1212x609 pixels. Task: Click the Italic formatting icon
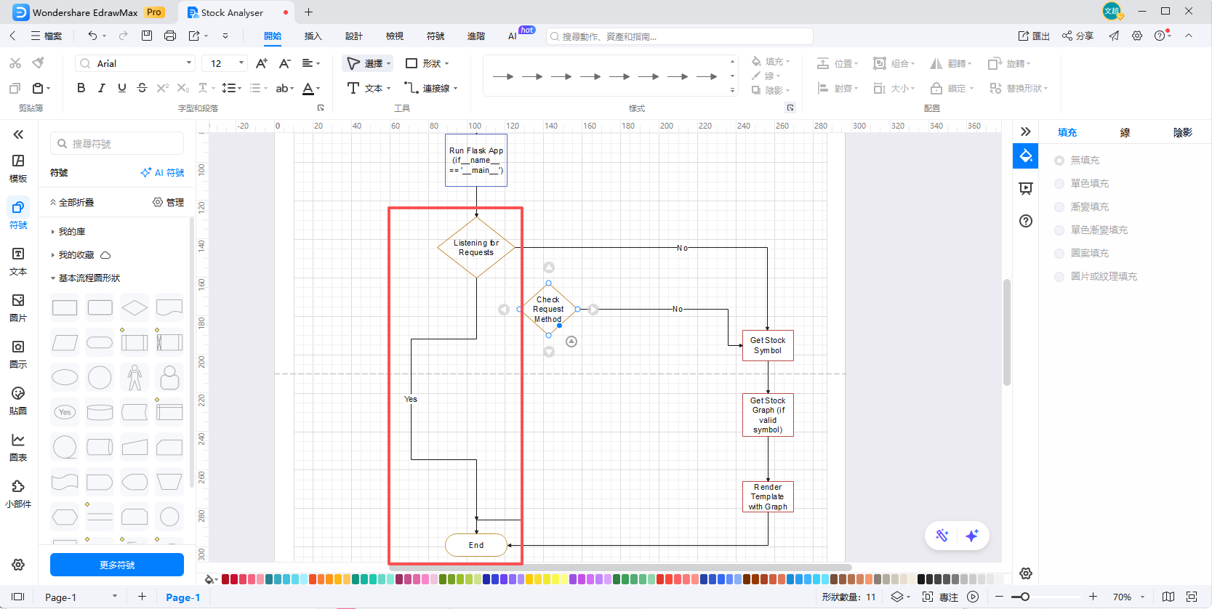pos(101,88)
